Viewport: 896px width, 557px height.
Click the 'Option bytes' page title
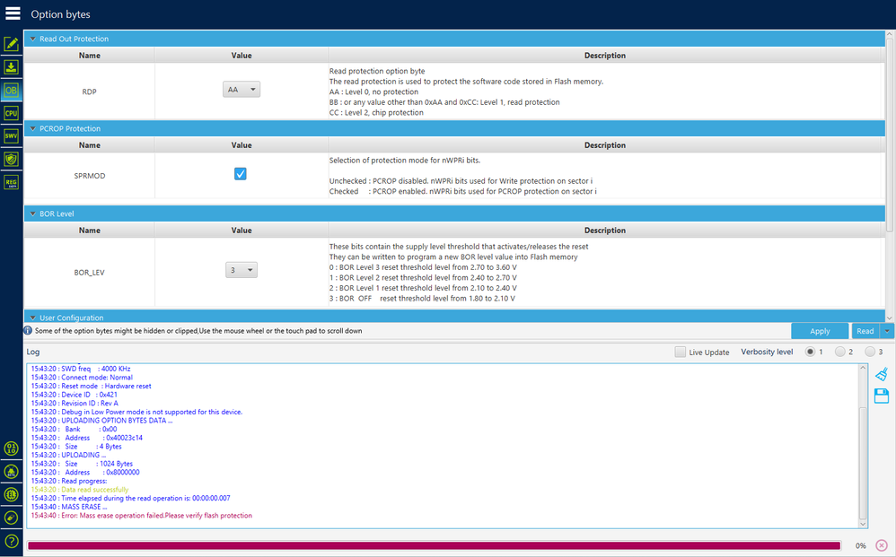tap(60, 14)
